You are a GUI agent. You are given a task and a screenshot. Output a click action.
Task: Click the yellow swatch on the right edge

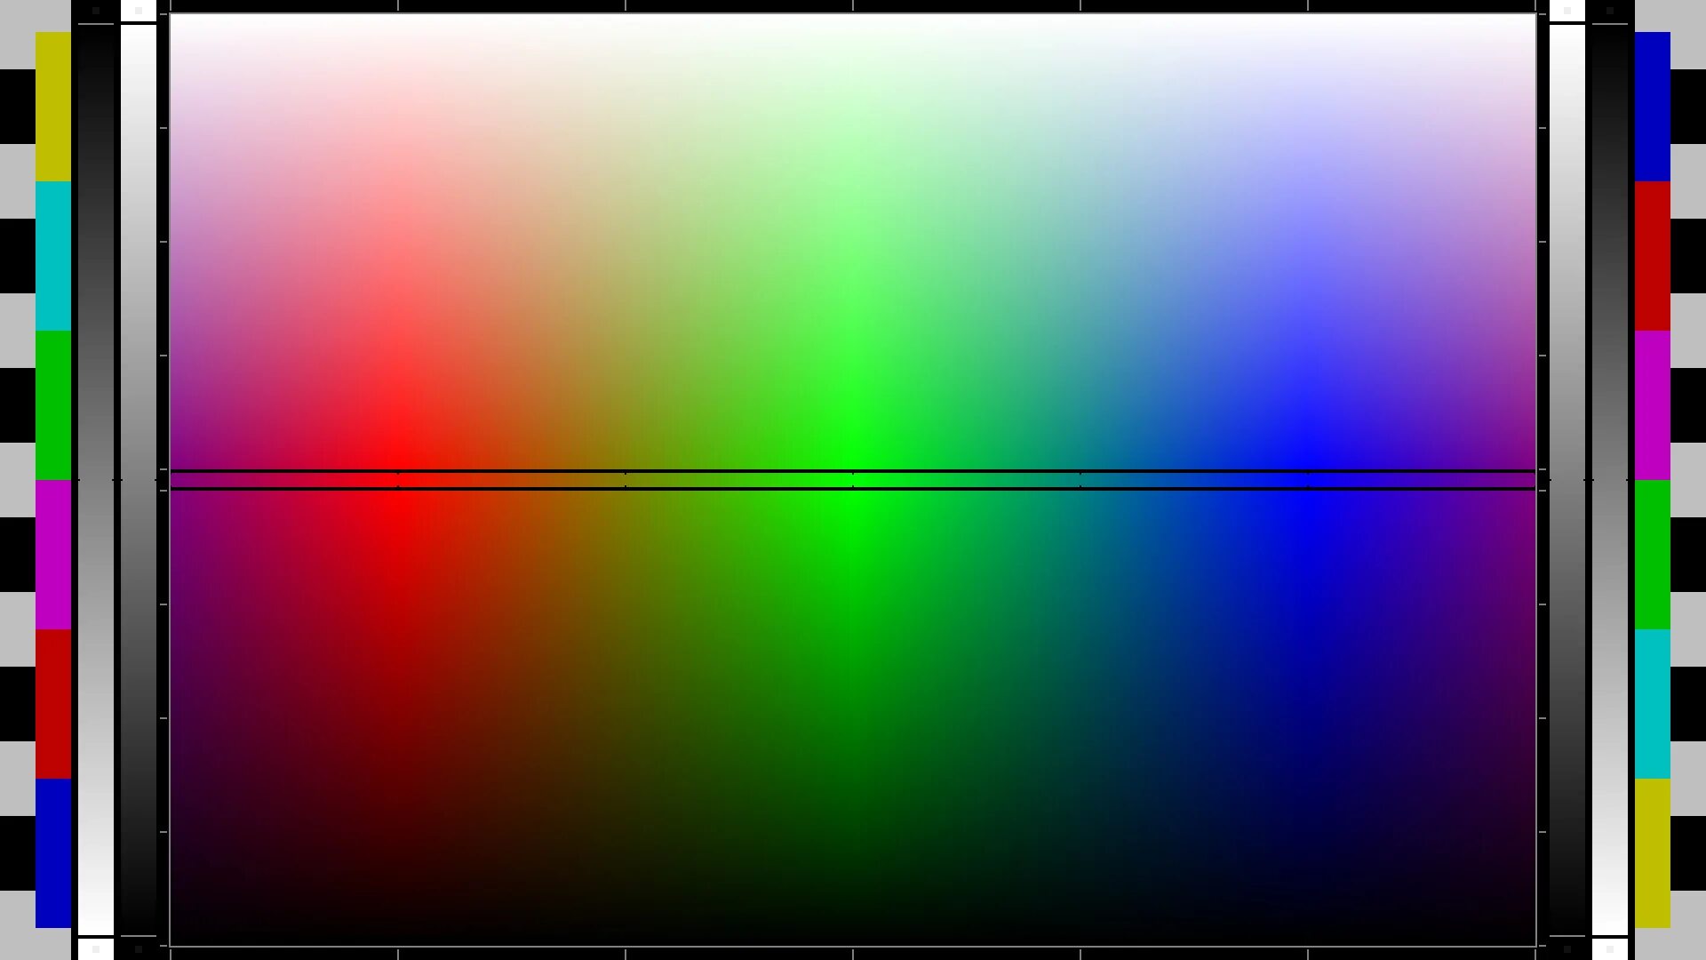click(x=1653, y=853)
